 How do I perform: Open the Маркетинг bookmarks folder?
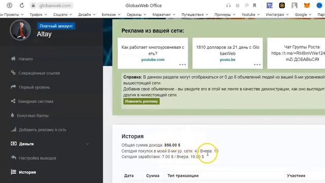[x=164, y=15]
